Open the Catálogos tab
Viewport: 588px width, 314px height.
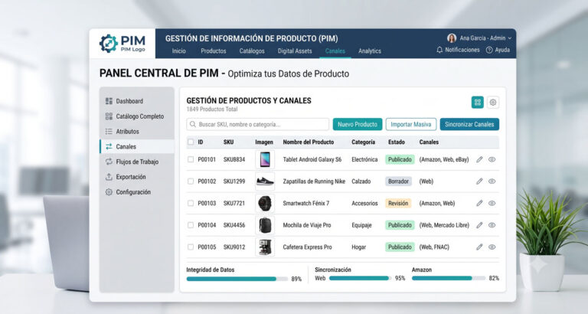coord(252,51)
